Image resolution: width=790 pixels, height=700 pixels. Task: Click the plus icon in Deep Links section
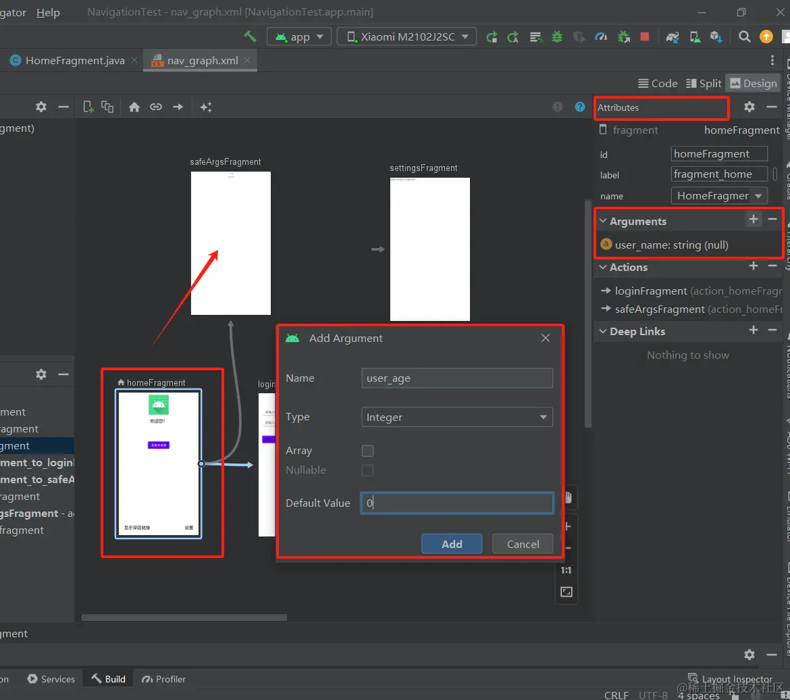754,330
